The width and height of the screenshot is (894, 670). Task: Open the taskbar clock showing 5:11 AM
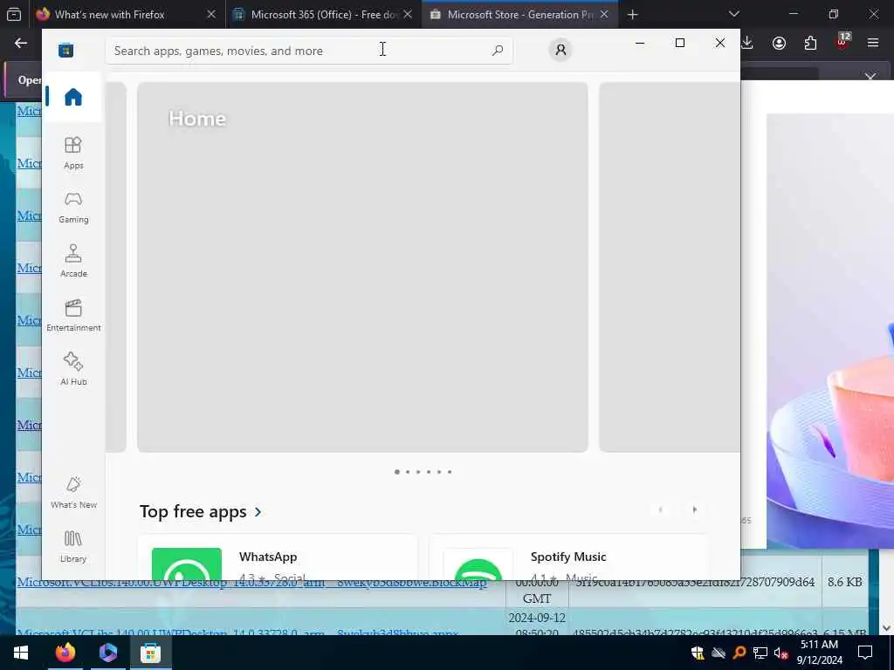(x=819, y=653)
